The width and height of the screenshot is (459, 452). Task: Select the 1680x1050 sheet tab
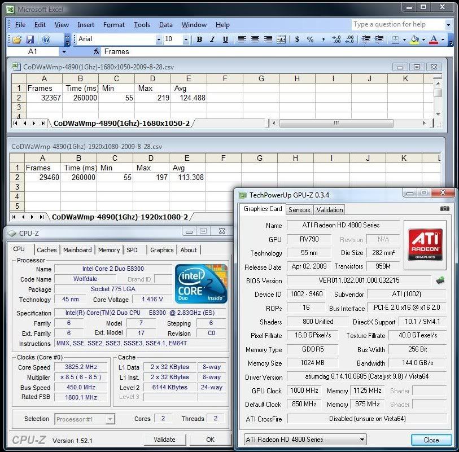point(121,123)
